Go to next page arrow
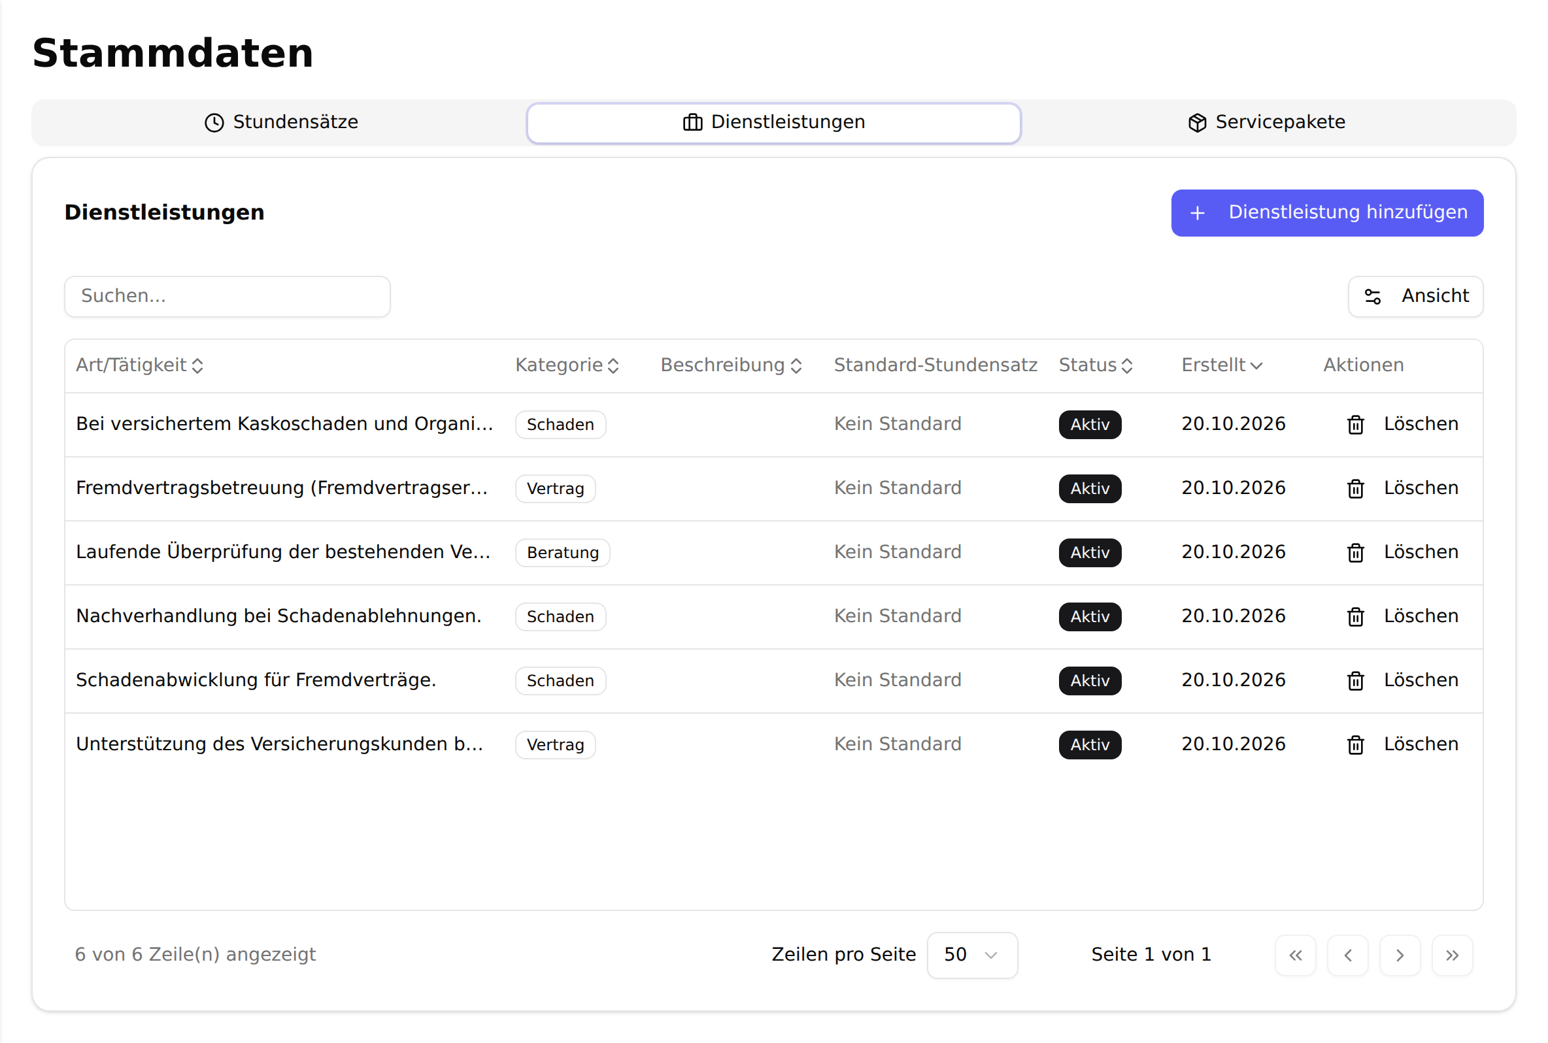This screenshot has width=1548, height=1043. (1400, 955)
